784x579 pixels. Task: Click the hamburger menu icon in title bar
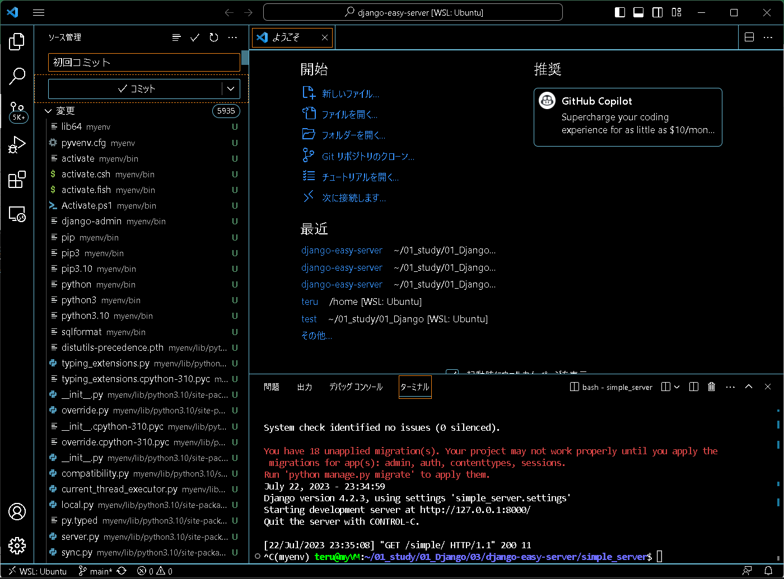39,12
